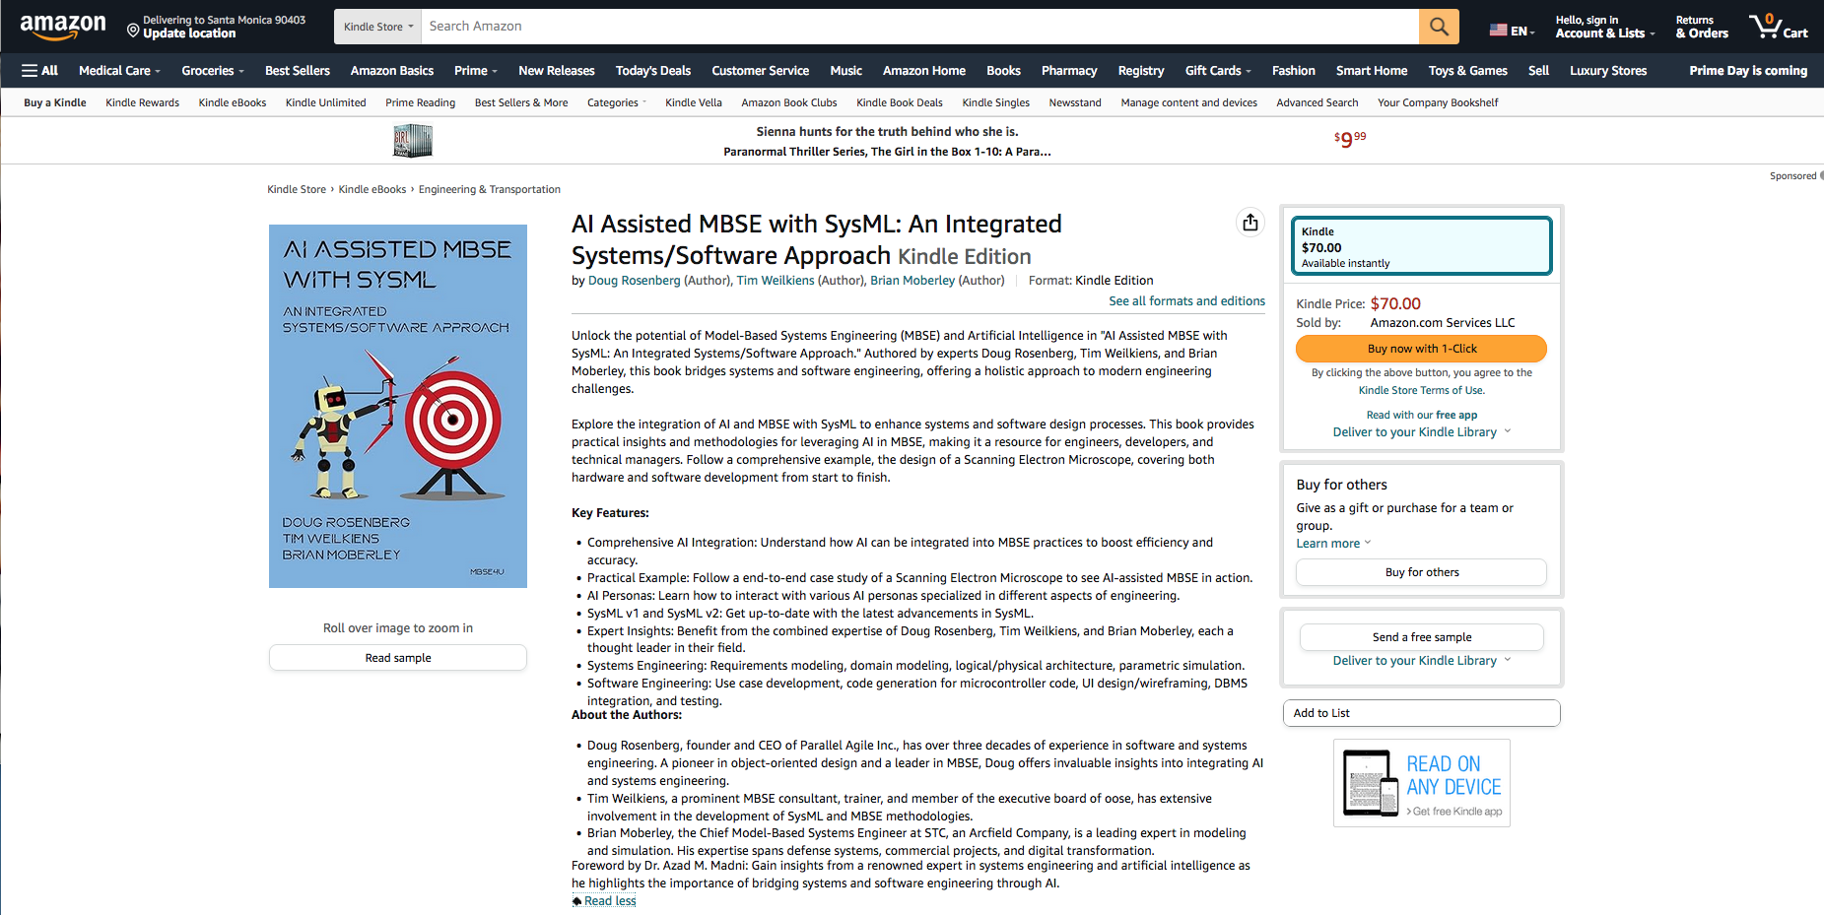Open the Books menu item

tap(1003, 71)
